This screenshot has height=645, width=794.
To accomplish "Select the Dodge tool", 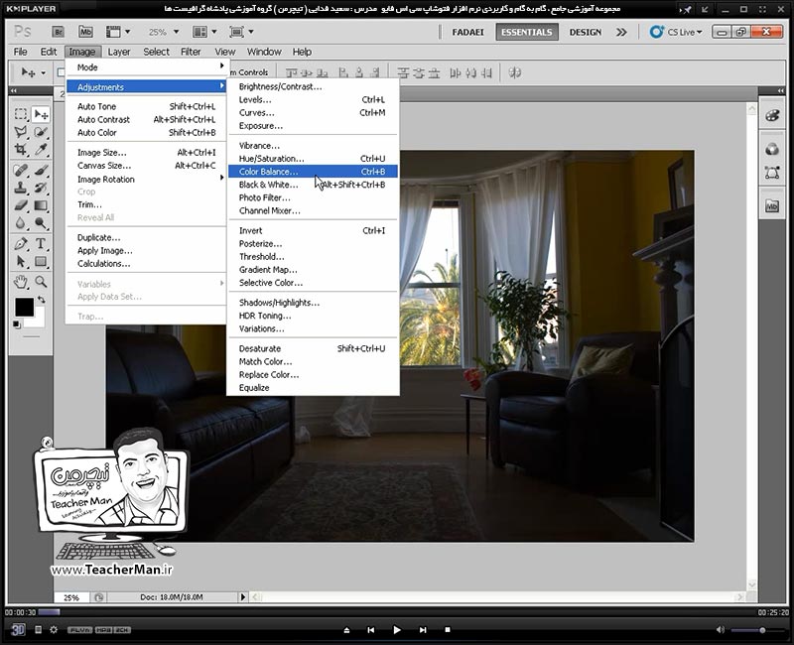I will coord(41,222).
